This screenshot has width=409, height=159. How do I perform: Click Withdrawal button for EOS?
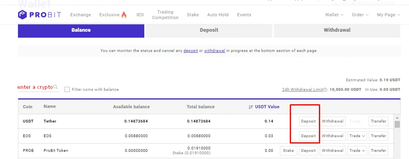332,136
